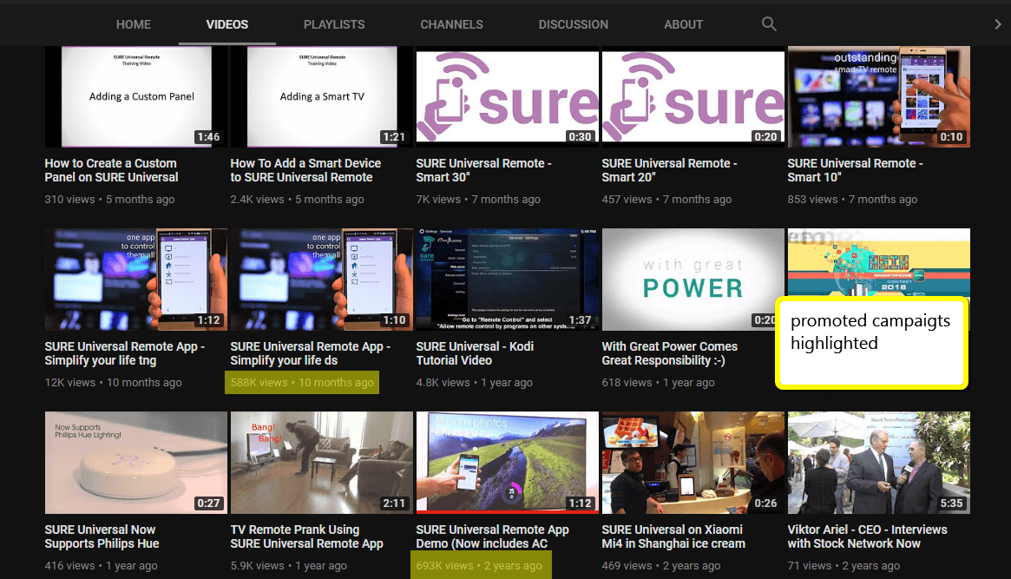Click 'SURE Universal Remote - Smart 10"' title
Viewport: 1011px width, 579px height.
pyautogui.click(x=855, y=170)
